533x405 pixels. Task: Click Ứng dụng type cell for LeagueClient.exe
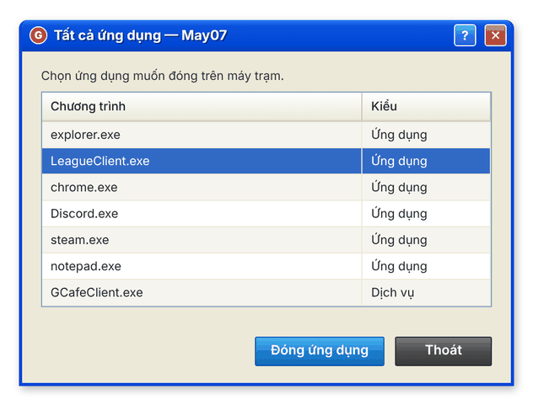click(426, 161)
